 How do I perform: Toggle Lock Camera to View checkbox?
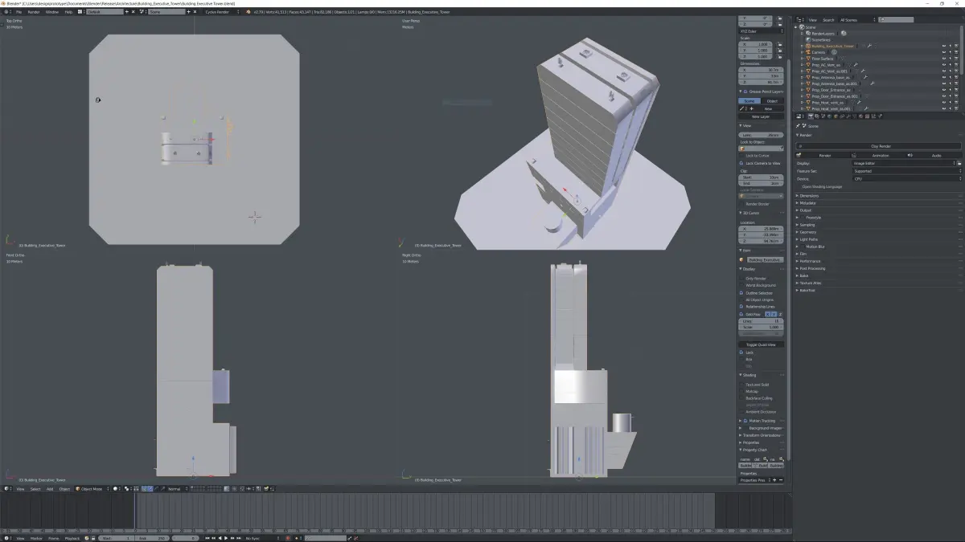tap(742, 163)
